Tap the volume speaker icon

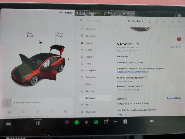pos(152,121)
